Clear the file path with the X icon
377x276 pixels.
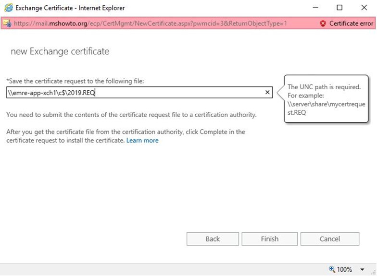click(x=267, y=92)
